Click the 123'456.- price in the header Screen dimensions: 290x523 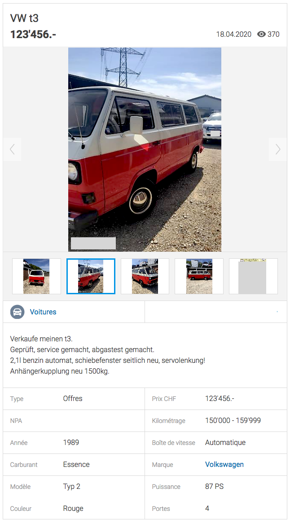pyautogui.click(x=33, y=34)
